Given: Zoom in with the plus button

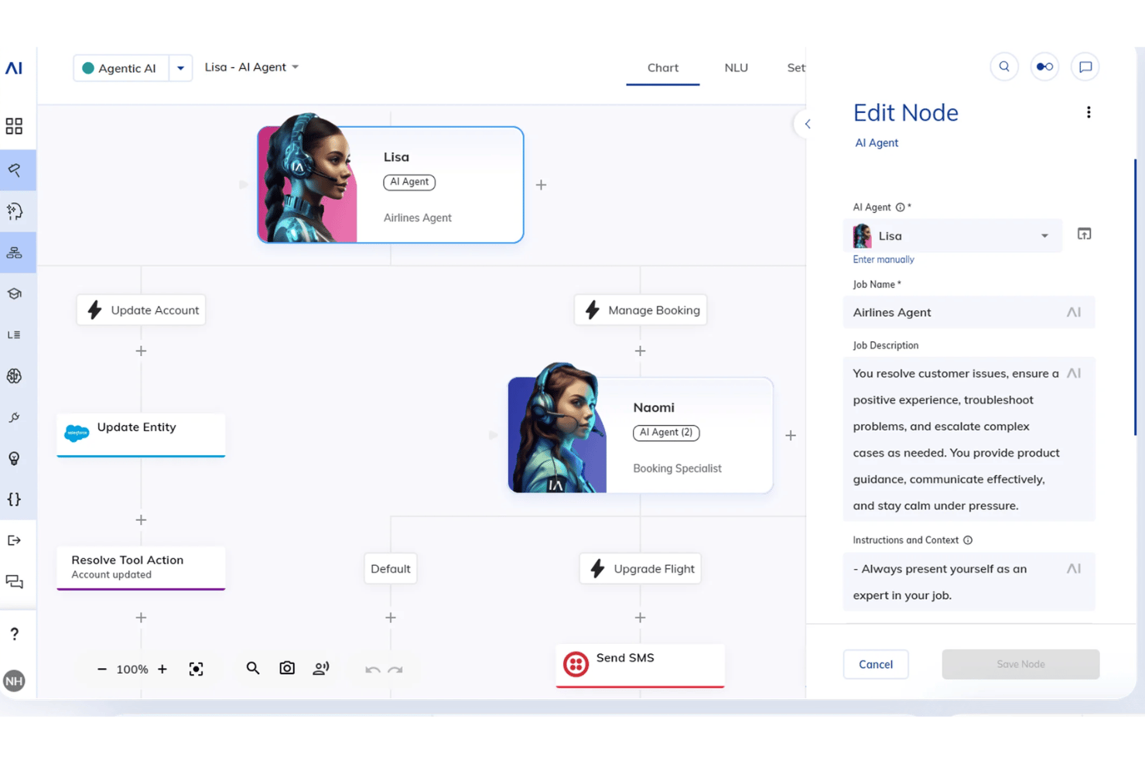Looking at the screenshot, I should point(162,669).
